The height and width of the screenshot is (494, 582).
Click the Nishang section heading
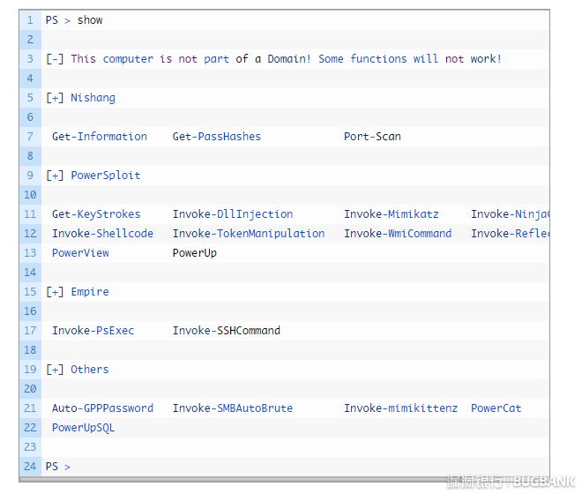93,98
